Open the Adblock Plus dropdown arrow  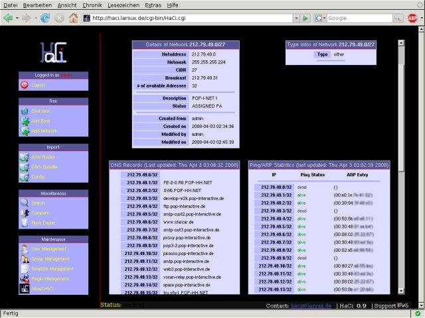click(x=422, y=18)
